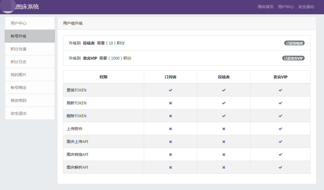Click the 已是贵宾VIP badge
This screenshot has width=324, height=190.
point(293,58)
